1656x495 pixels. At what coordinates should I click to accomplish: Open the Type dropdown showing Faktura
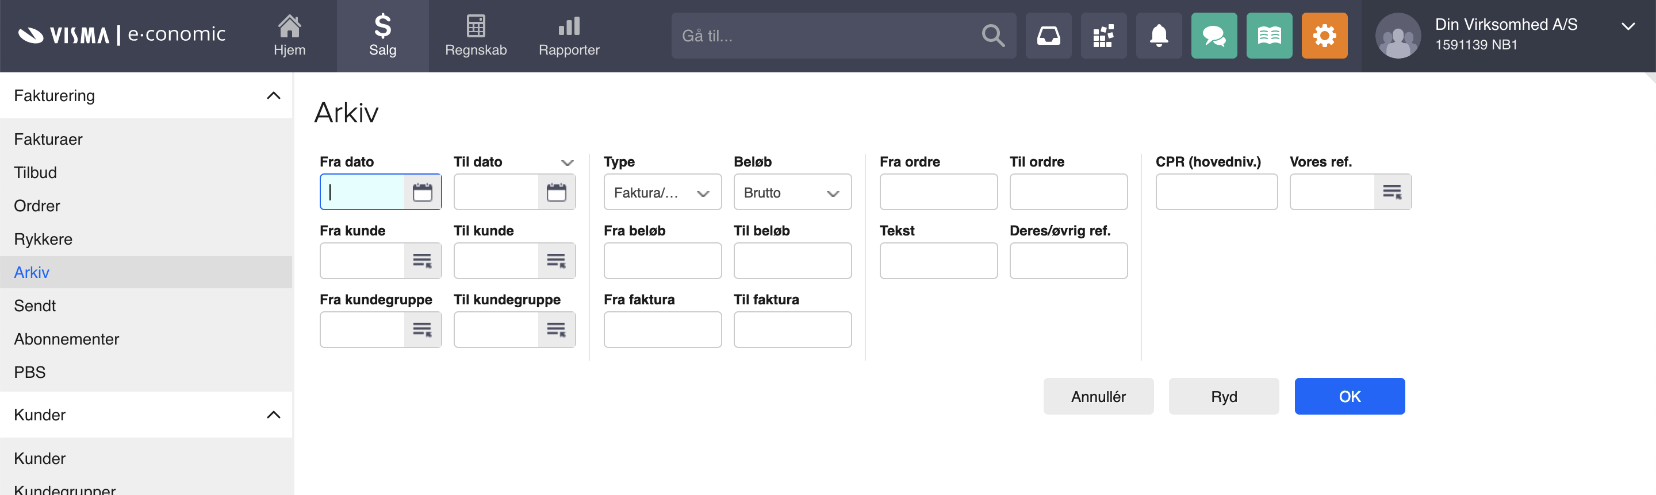(x=662, y=192)
